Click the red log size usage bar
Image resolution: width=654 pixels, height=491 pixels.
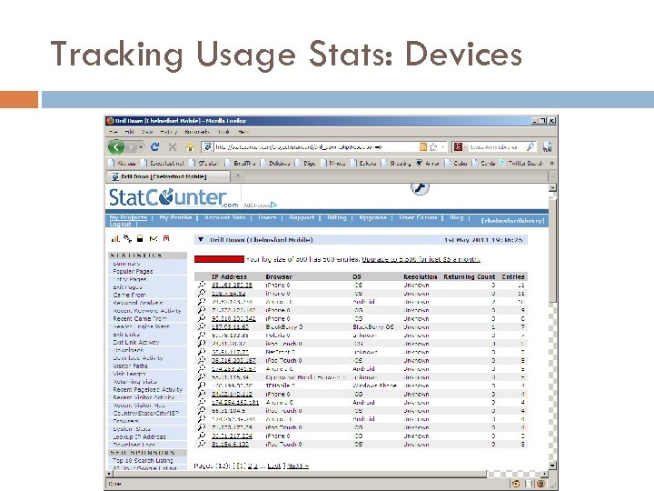219,259
